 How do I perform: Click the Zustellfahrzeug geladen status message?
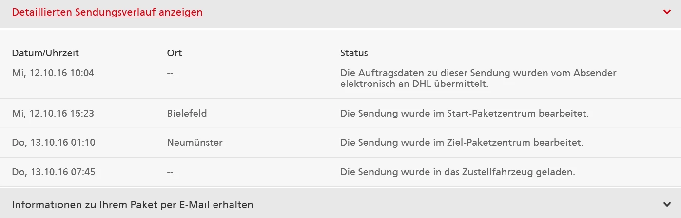click(x=458, y=172)
